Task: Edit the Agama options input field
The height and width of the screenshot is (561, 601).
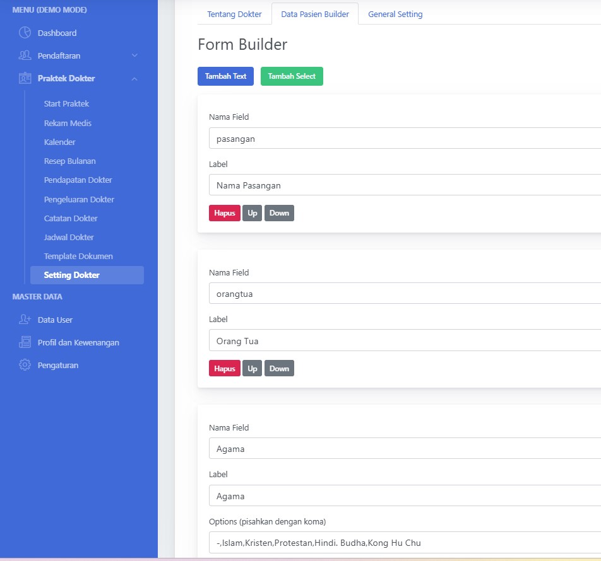Action: [404, 542]
